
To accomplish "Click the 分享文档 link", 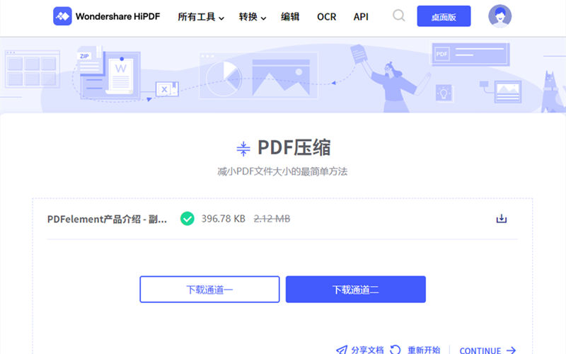I will [368, 350].
